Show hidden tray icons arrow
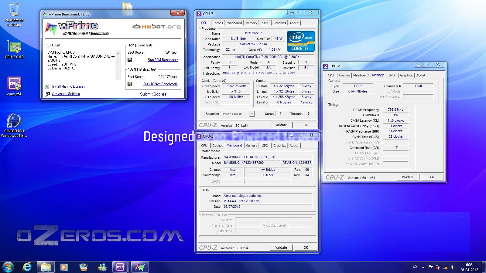Viewport: 486px width, 273px height. click(423, 267)
